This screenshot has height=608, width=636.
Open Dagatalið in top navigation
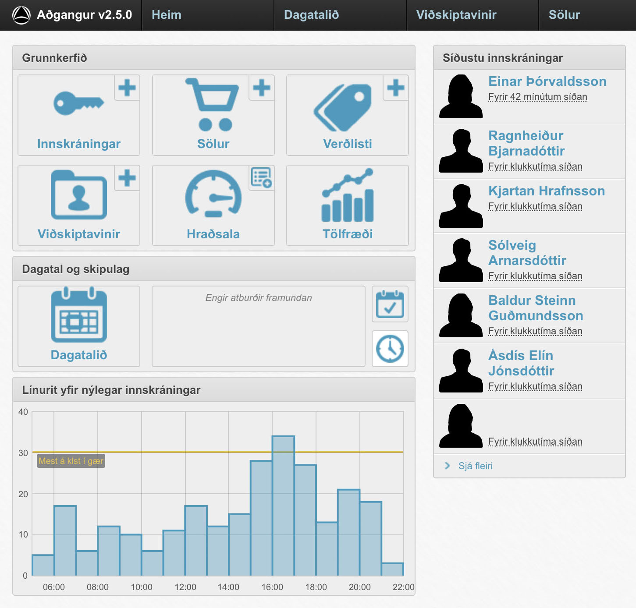(x=311, y=15)
